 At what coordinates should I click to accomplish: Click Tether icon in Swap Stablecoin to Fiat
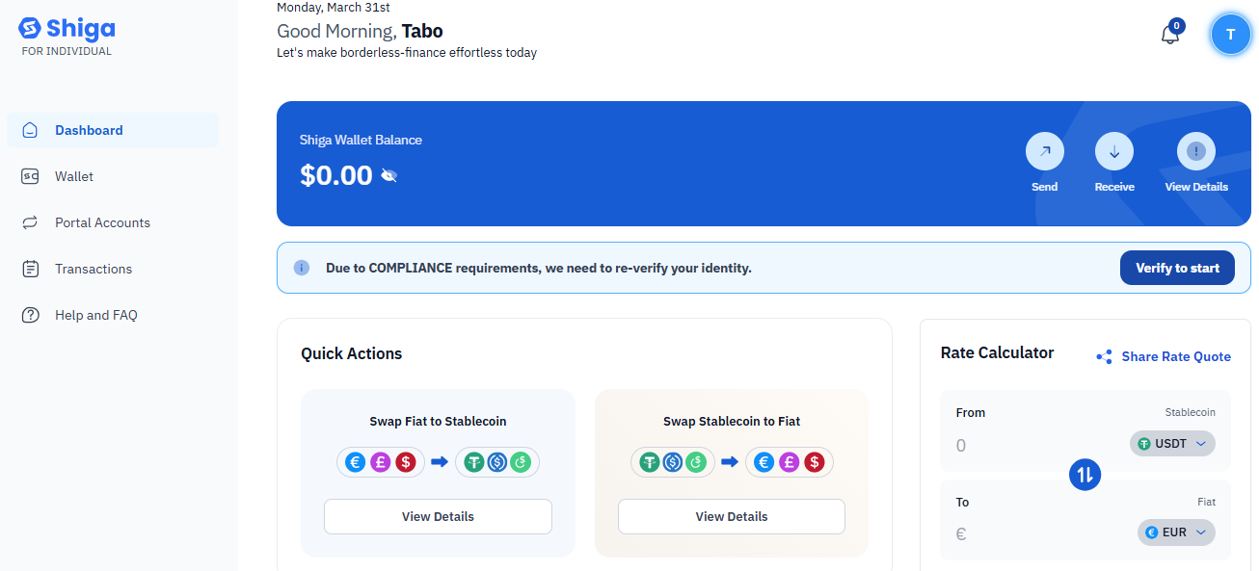pos(649,462)
